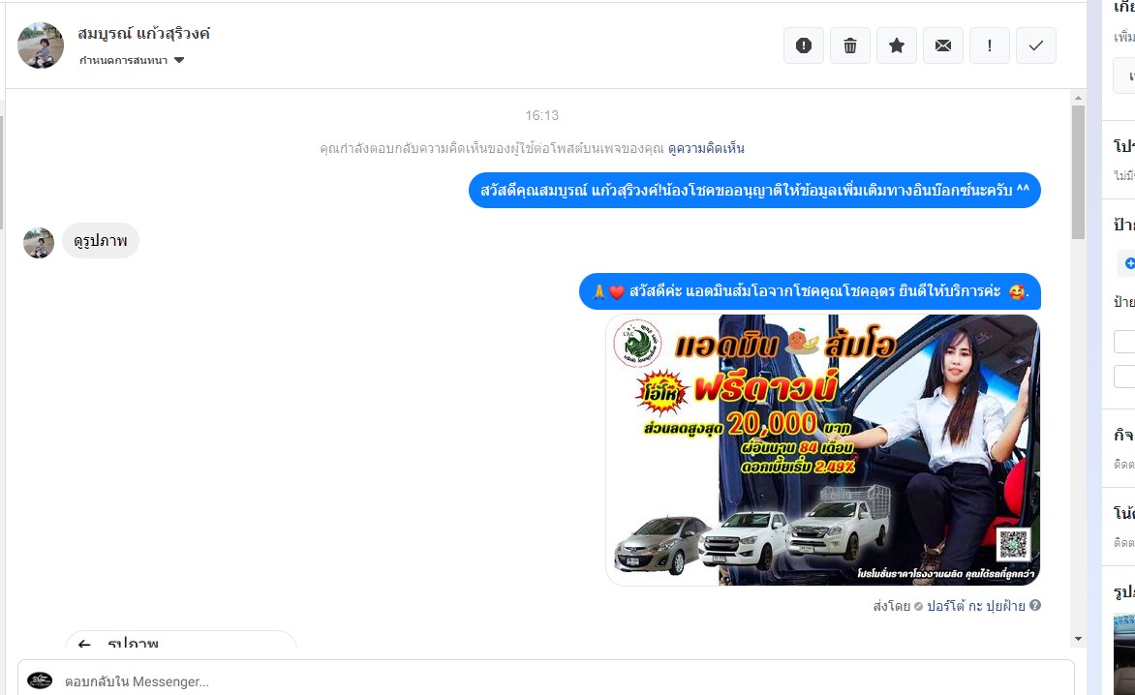
Task: Open the กำหนดการสนทนา dropdown
Action: click(132, 60)
